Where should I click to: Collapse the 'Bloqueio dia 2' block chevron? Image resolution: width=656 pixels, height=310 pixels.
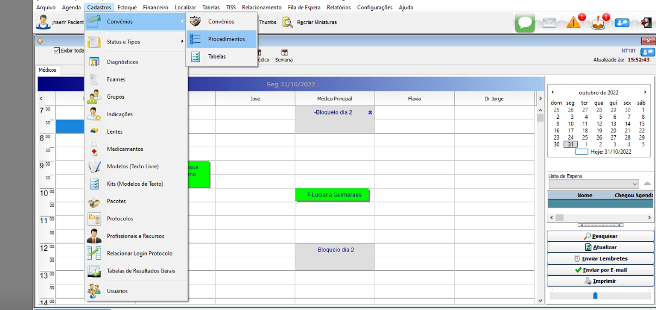370,112
